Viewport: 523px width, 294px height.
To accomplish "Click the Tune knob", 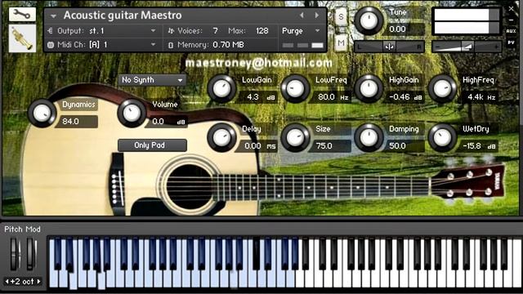I will click(369, 20).
